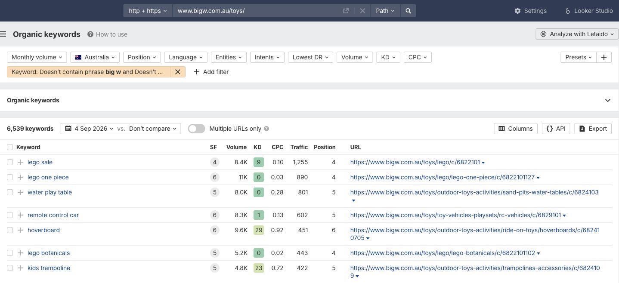The image size is (619, 283).
Task: Open Looker Studio
Action: (x=589, y=11)
